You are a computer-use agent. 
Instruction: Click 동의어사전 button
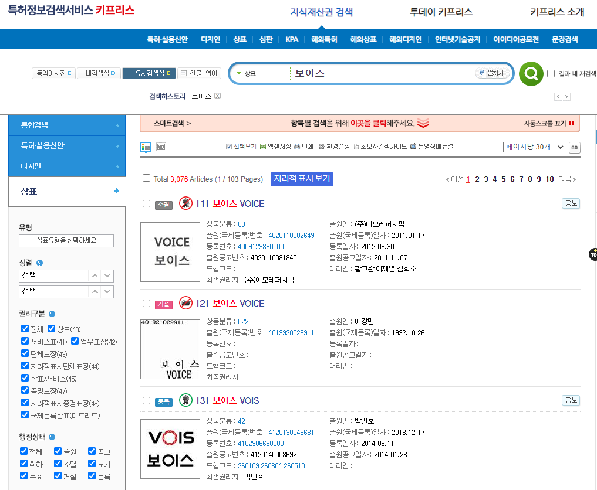[x=53, y=73]
